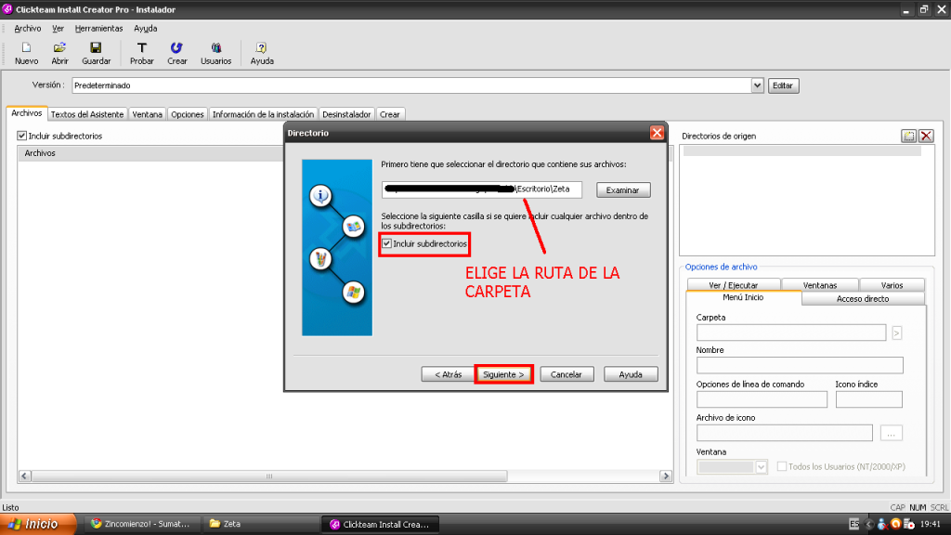Open a project with Abrir icon
Image resolution: width=951 pixels, height=535 pixels.
tap(59, 53)
